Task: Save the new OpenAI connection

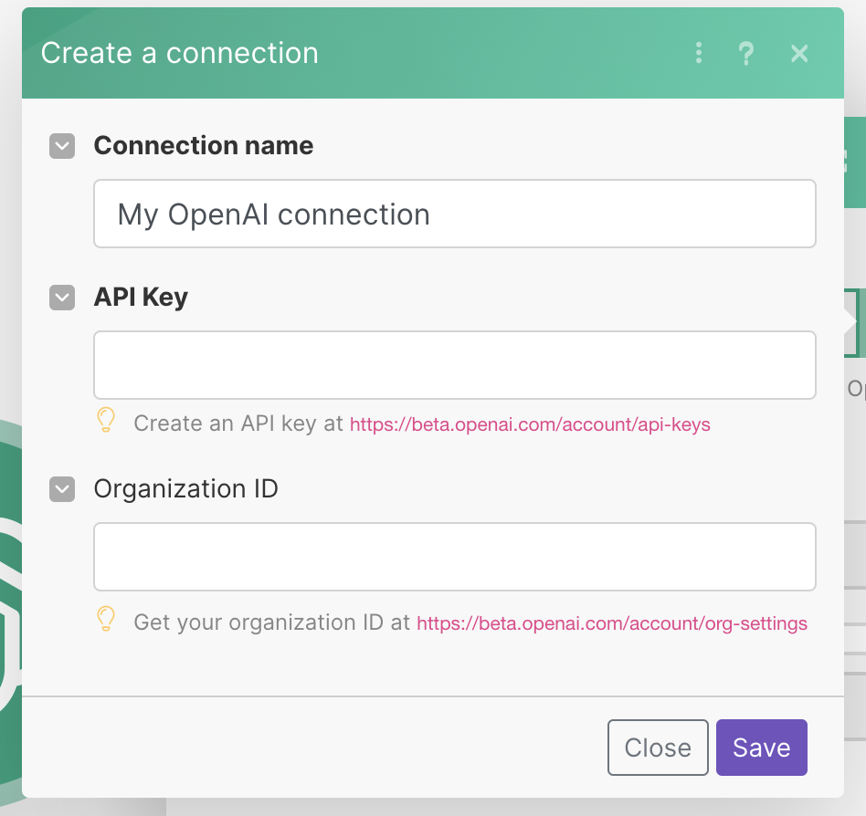Action: (761, 748)
